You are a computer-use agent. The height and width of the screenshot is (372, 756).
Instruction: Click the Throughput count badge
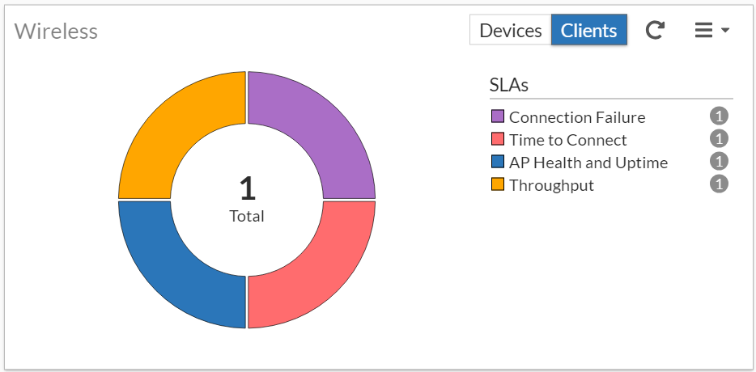pos(719,184)
